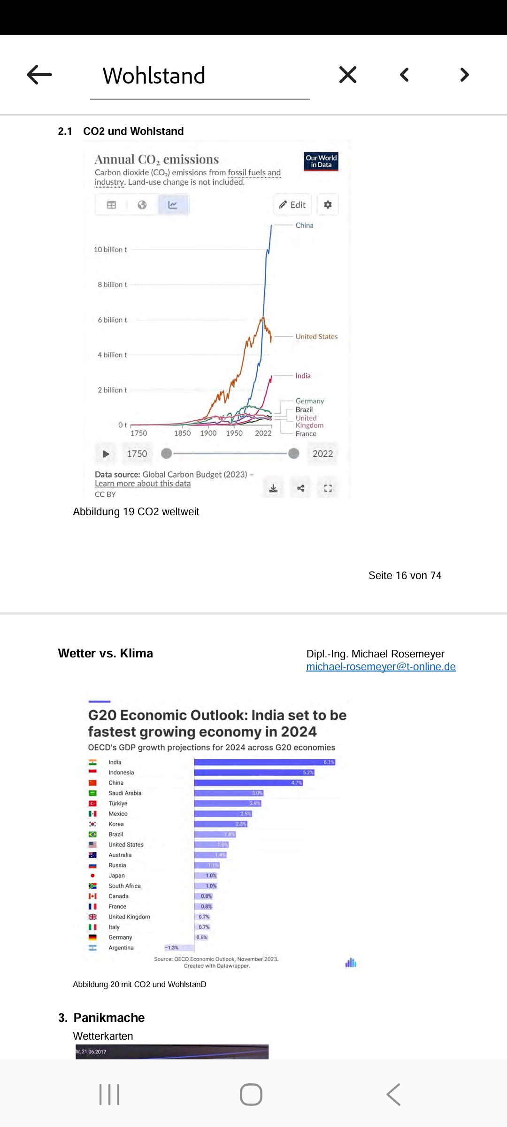Tap the back arrow beside search field
Screen dimensions: 507x1127
(39, 75)
